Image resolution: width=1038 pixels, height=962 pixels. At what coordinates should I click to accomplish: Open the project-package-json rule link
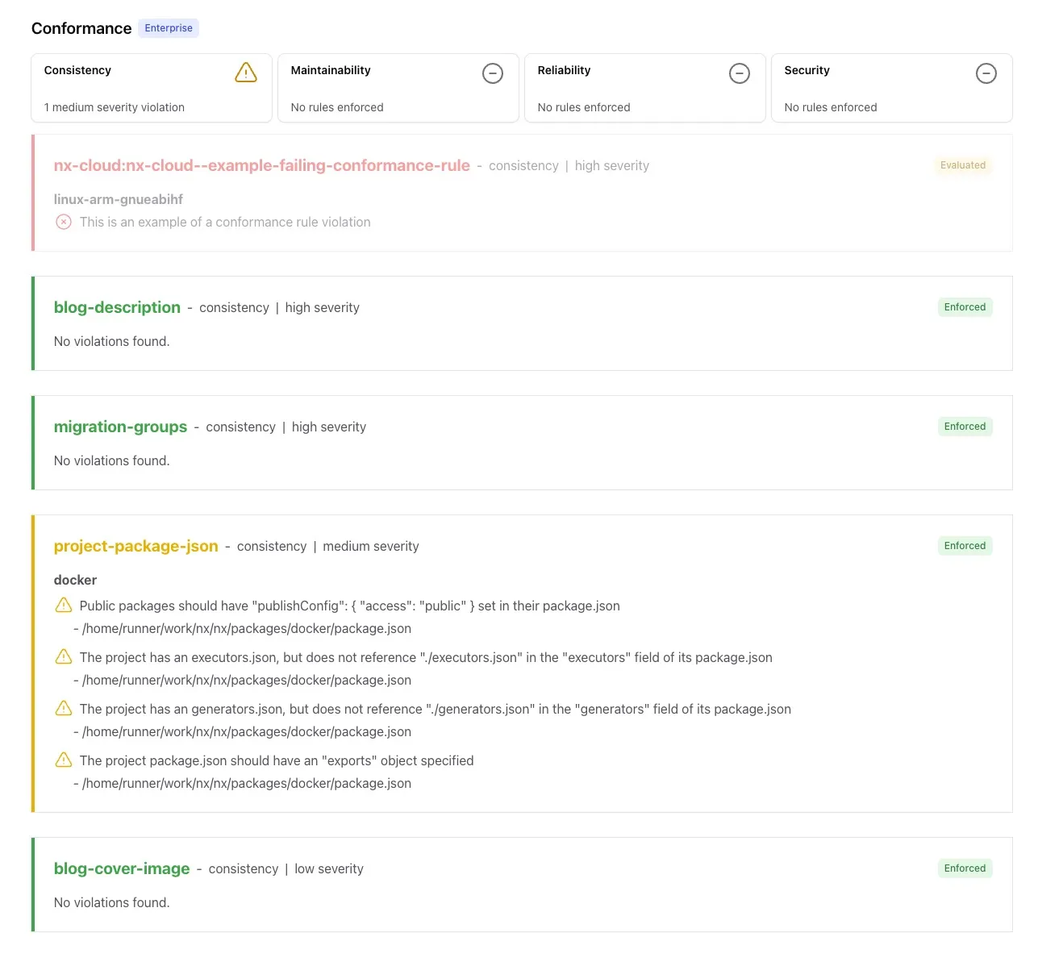[135, 546]
